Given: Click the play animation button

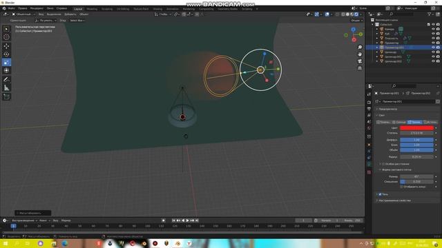Looking at the screenshot, I should 187,220.
